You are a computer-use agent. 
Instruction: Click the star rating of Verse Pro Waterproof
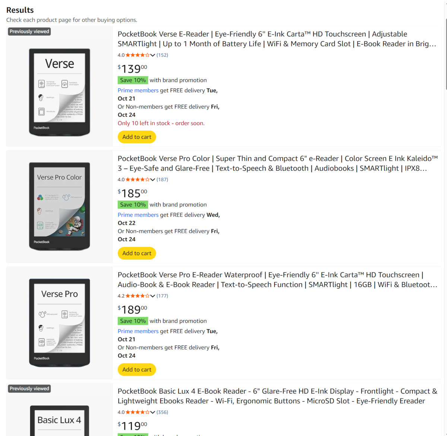(x=137, y=296)
